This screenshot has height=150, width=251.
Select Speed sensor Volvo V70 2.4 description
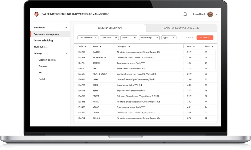point(129,85)
